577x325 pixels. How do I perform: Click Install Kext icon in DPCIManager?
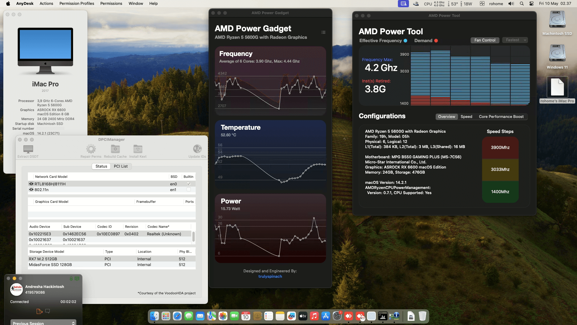pyautogui.click(x=138, y=149)
